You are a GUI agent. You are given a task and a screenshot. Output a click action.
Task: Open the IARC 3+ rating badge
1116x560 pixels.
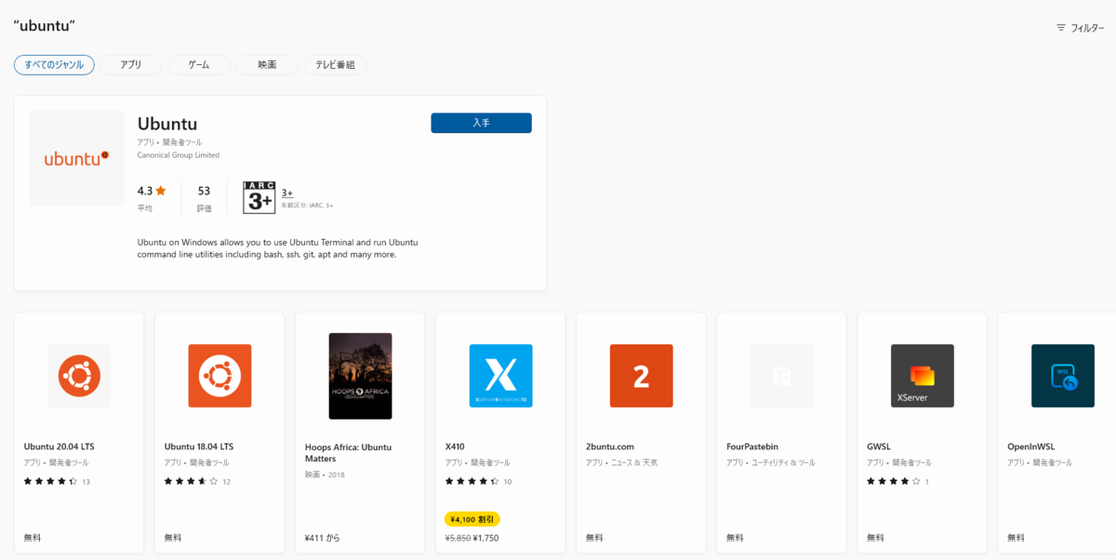[259, 197]
